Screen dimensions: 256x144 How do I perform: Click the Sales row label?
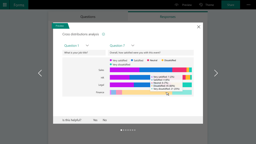tap(101, 70)
